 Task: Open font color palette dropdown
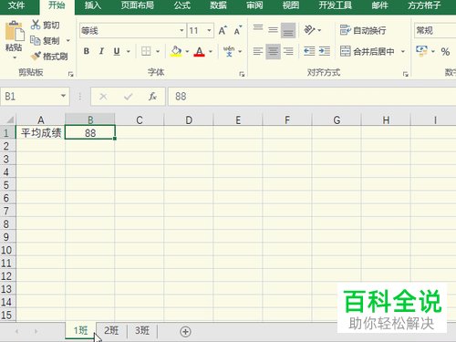click(211, 51)
